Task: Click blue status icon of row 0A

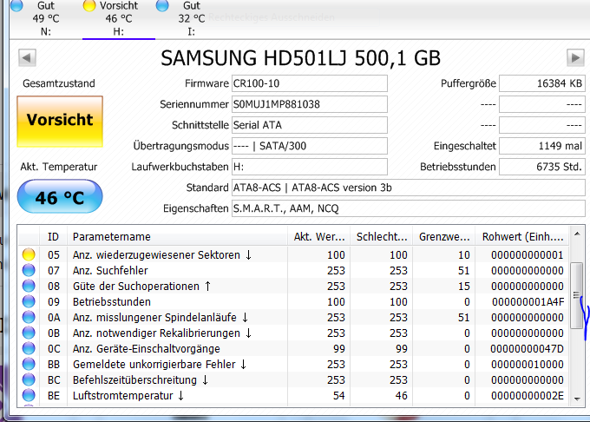Action: tap(29, 317)
